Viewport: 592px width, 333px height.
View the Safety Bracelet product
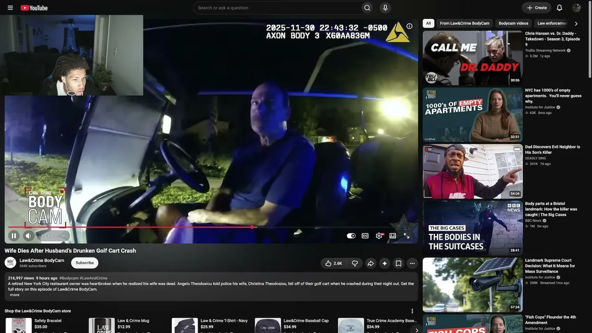(48, 321)
